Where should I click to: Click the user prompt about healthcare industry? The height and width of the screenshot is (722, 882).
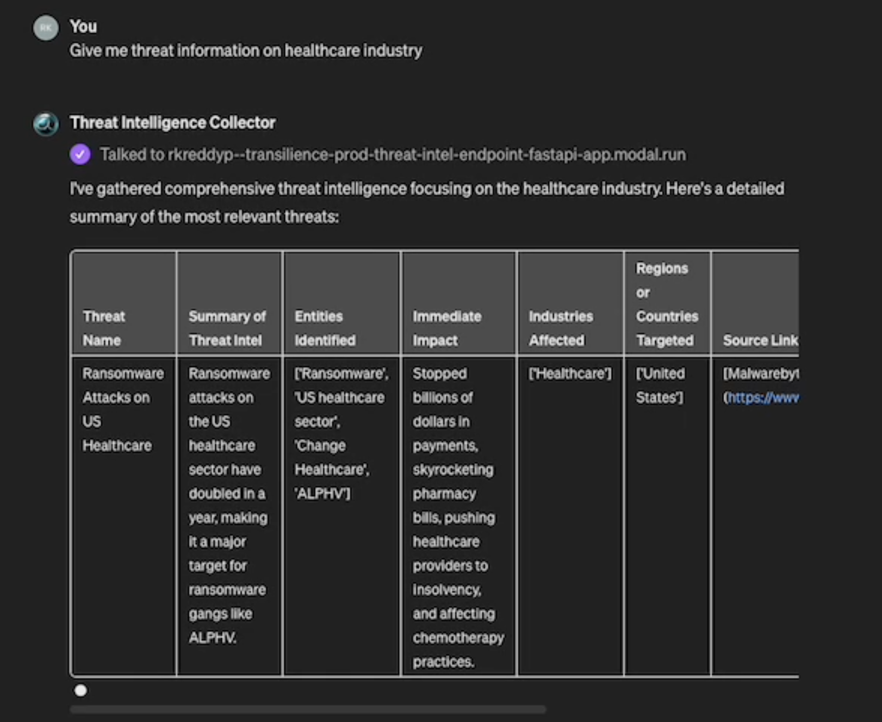(246, 51)
